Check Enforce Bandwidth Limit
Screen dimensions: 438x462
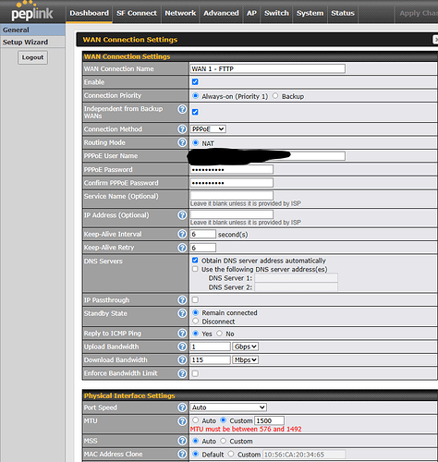tap(195, 373)
